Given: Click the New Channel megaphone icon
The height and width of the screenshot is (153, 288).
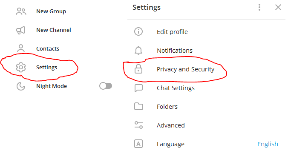Looking at the screenshot, I should click(x=21, y=30).
